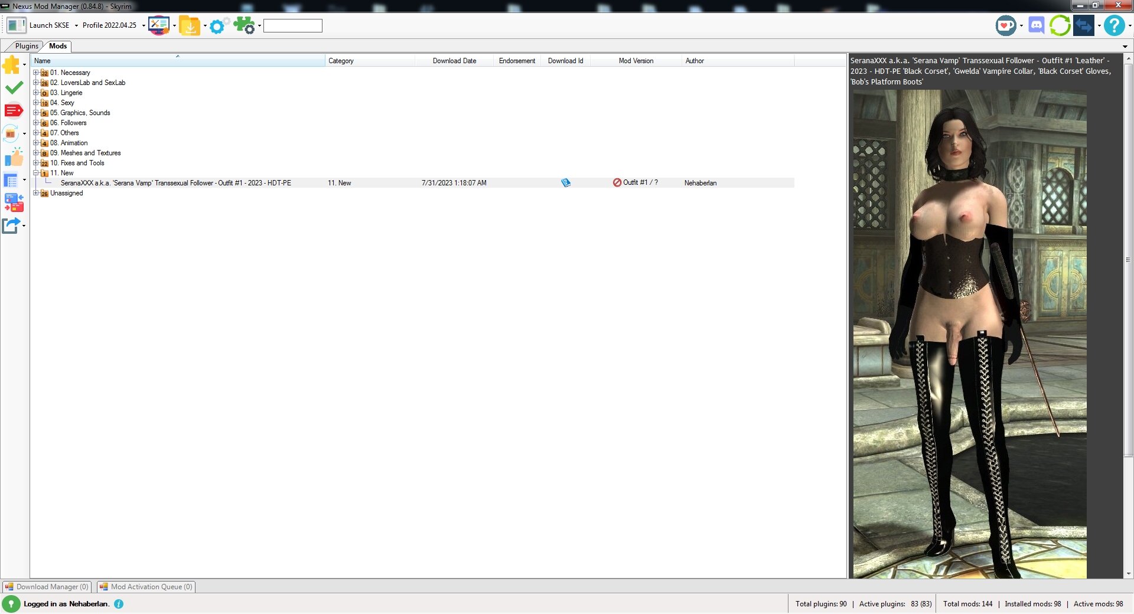This screenshot has width=1134, height=614.
Task: Open the Download Manager (0) tab
Action: (47, 587)
